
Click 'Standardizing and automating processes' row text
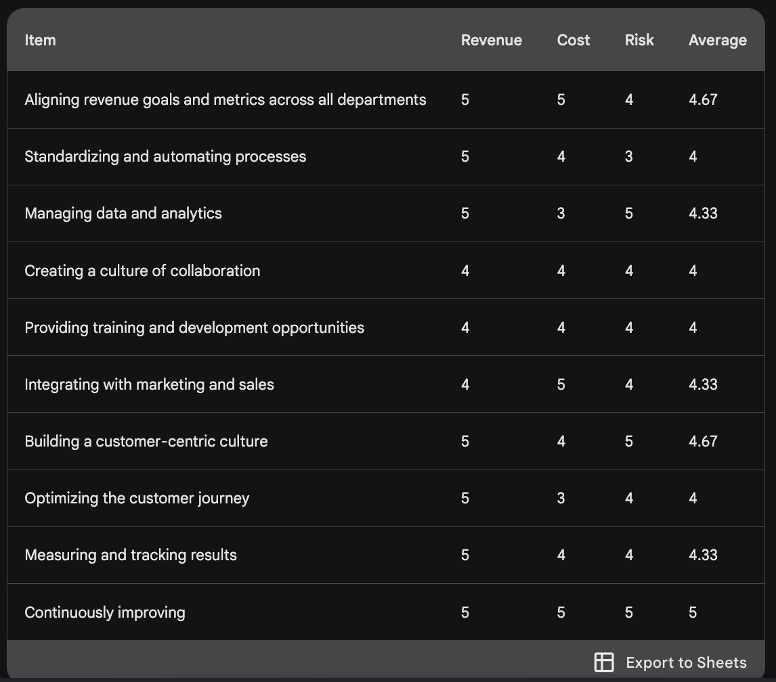coord(165,156)
